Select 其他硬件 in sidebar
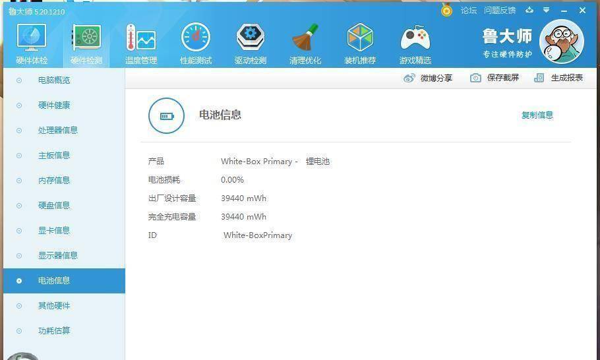This screenshot has width=600, height=360. (x=64, y=306)
